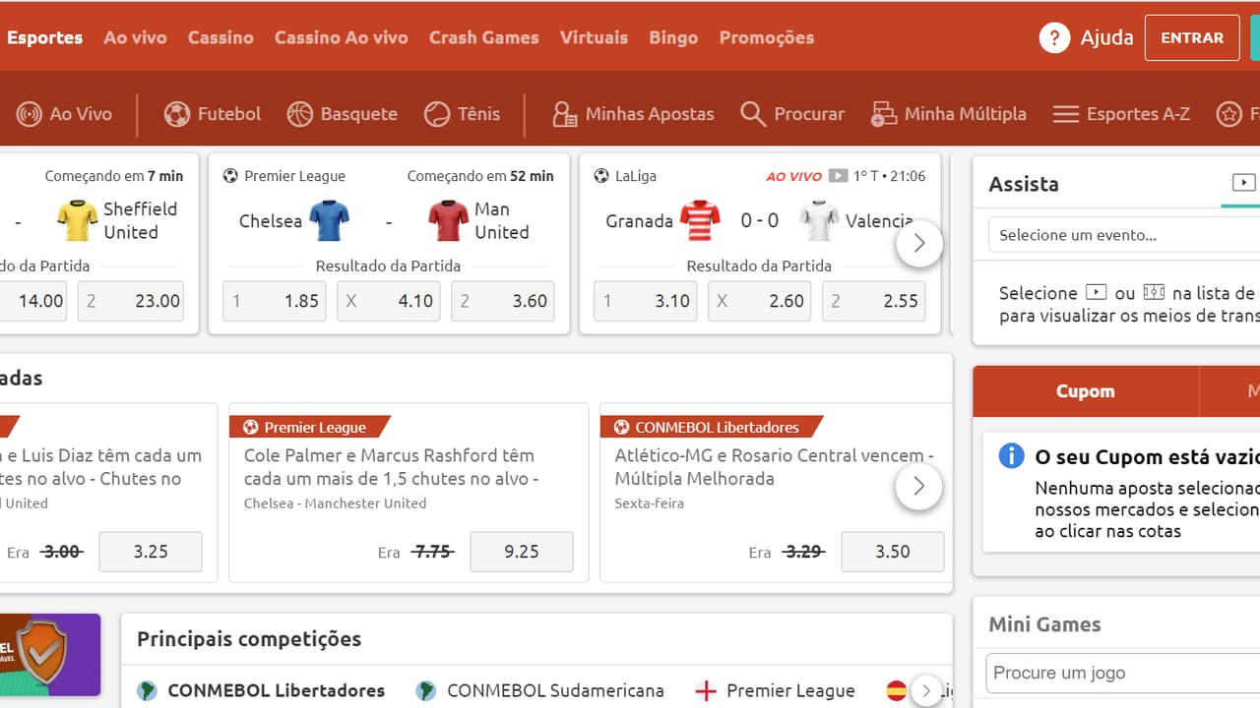The height and width of the screenshot is (708, 1260).
Task: Open the Virtuais menu item
Action: 594,37
